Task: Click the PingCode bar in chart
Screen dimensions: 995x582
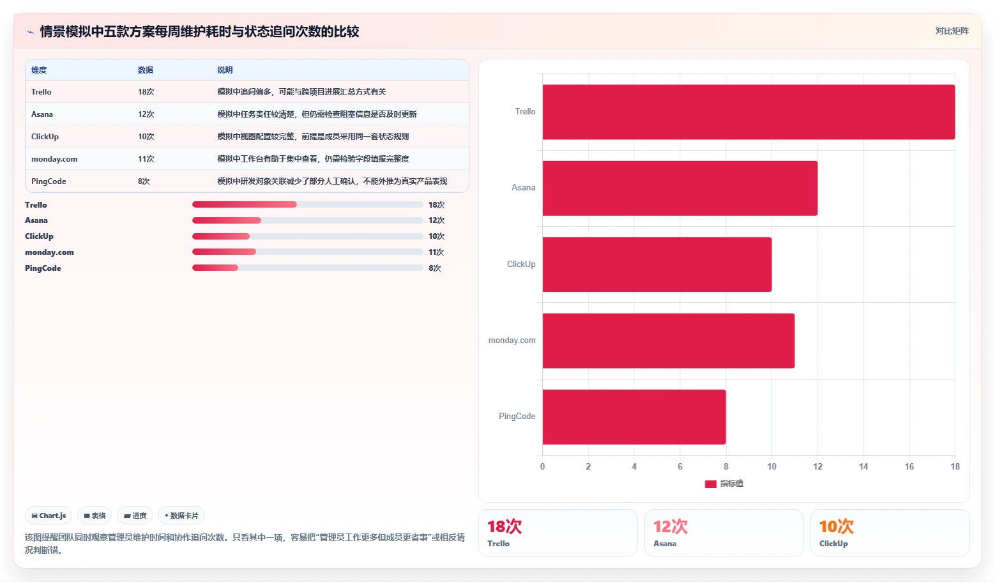Action: point(634,417)
